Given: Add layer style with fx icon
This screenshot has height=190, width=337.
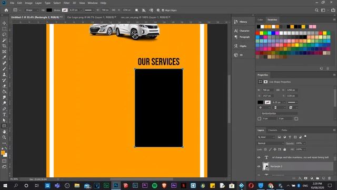Looking at the screenshot, I should [300, 178].
